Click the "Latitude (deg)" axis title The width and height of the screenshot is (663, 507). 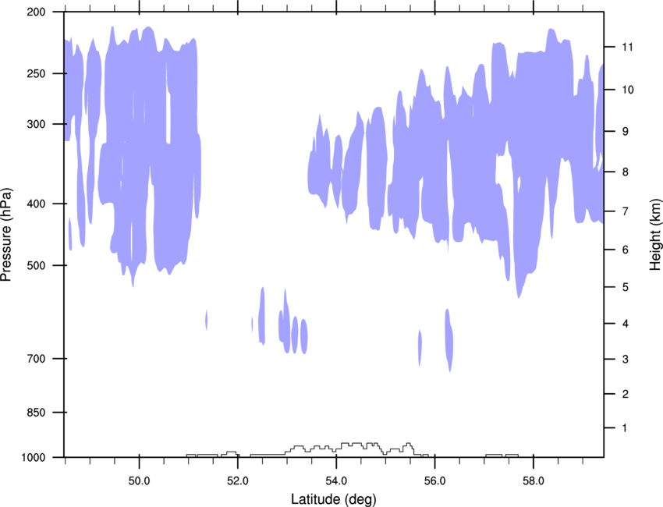(336, 498)
